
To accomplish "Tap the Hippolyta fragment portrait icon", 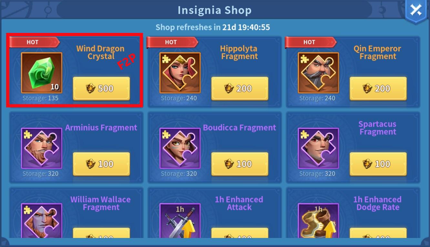I will 180,73.
